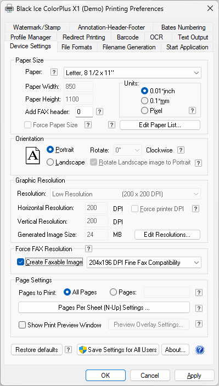Open the Rotate degrees dropdown

point(127,150)
